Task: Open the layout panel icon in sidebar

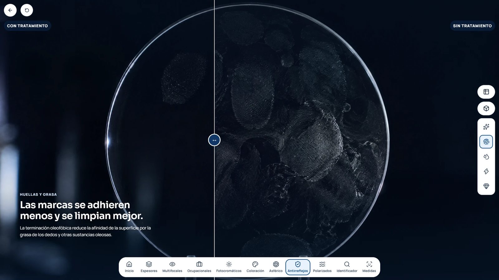Action: [x=486, y=92]
